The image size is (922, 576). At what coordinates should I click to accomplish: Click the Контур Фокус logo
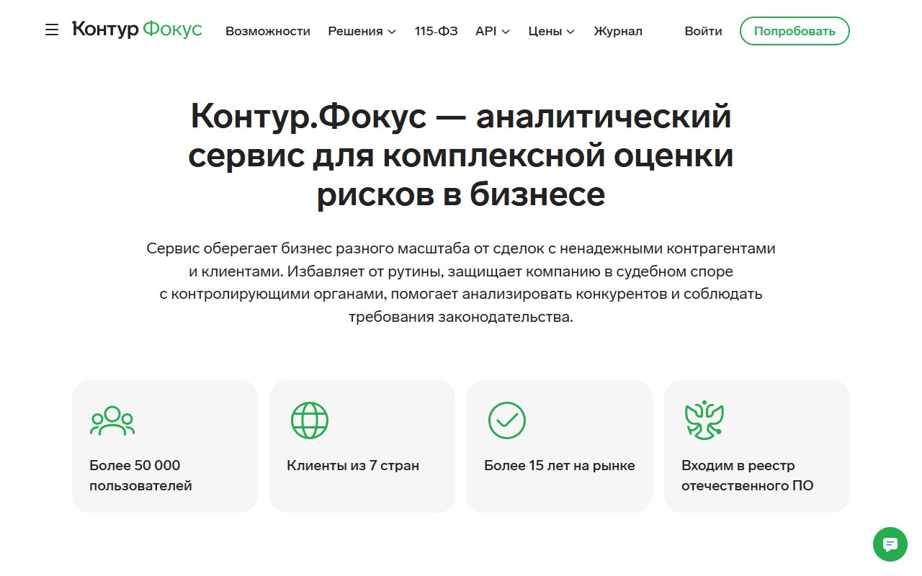pos(137,30)
